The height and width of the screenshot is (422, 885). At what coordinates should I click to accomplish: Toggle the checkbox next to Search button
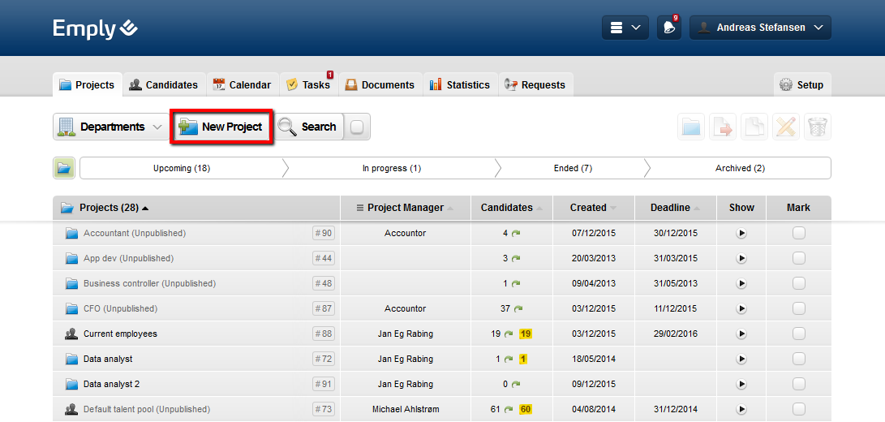[358, 127]
